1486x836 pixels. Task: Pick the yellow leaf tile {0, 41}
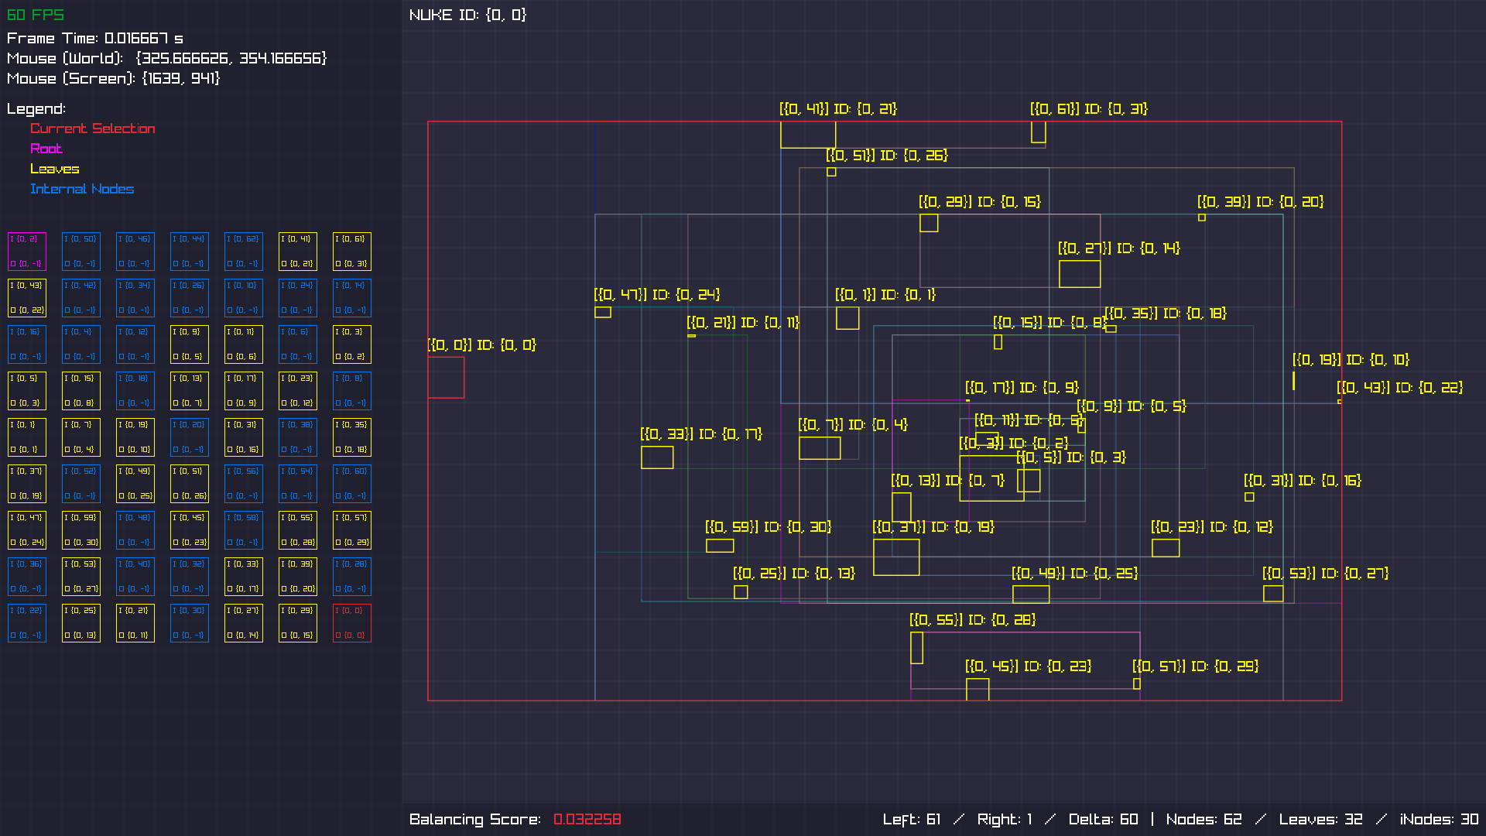298,252
